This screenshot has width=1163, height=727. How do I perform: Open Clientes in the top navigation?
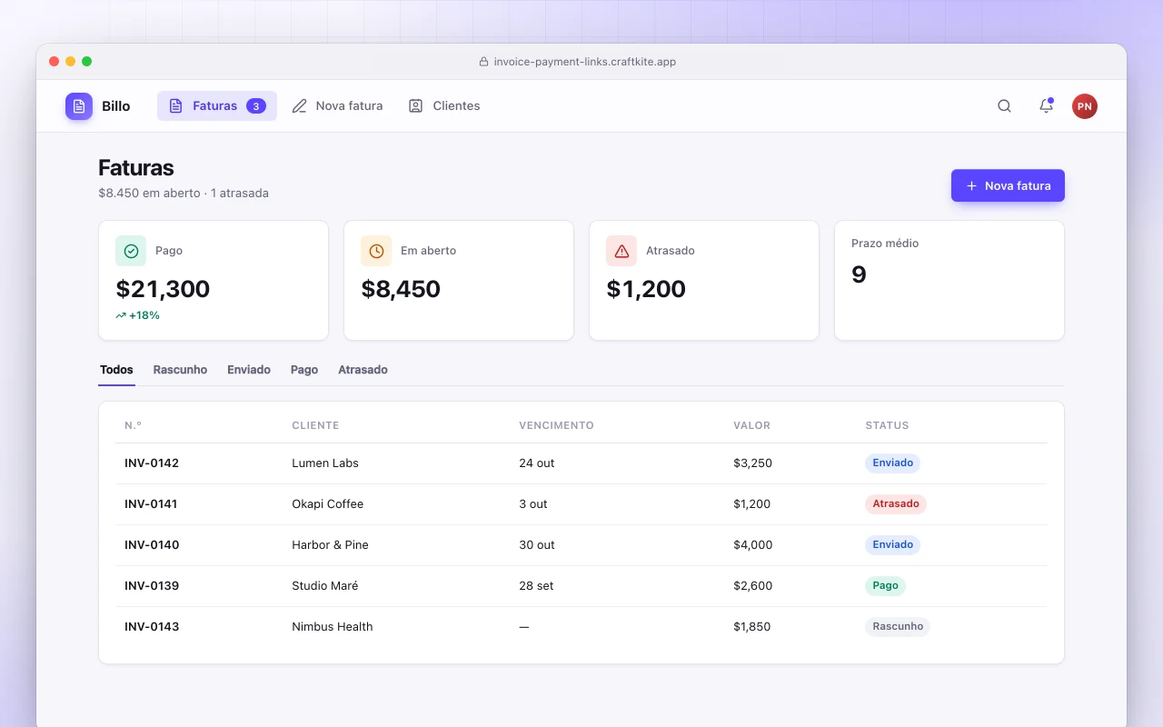click(444, 106)
